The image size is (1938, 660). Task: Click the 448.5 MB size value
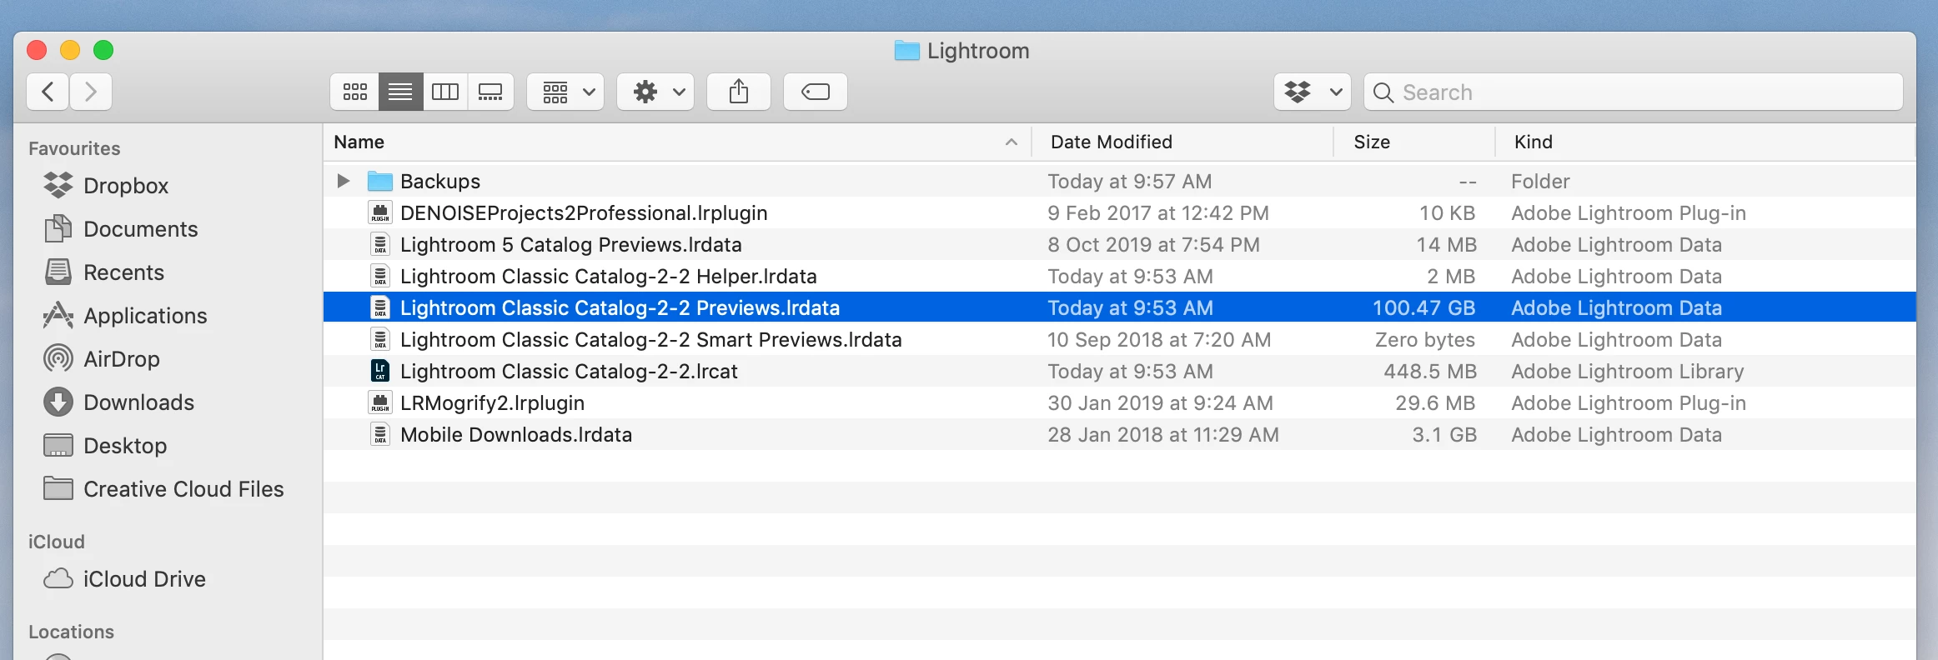[1430, 371]
